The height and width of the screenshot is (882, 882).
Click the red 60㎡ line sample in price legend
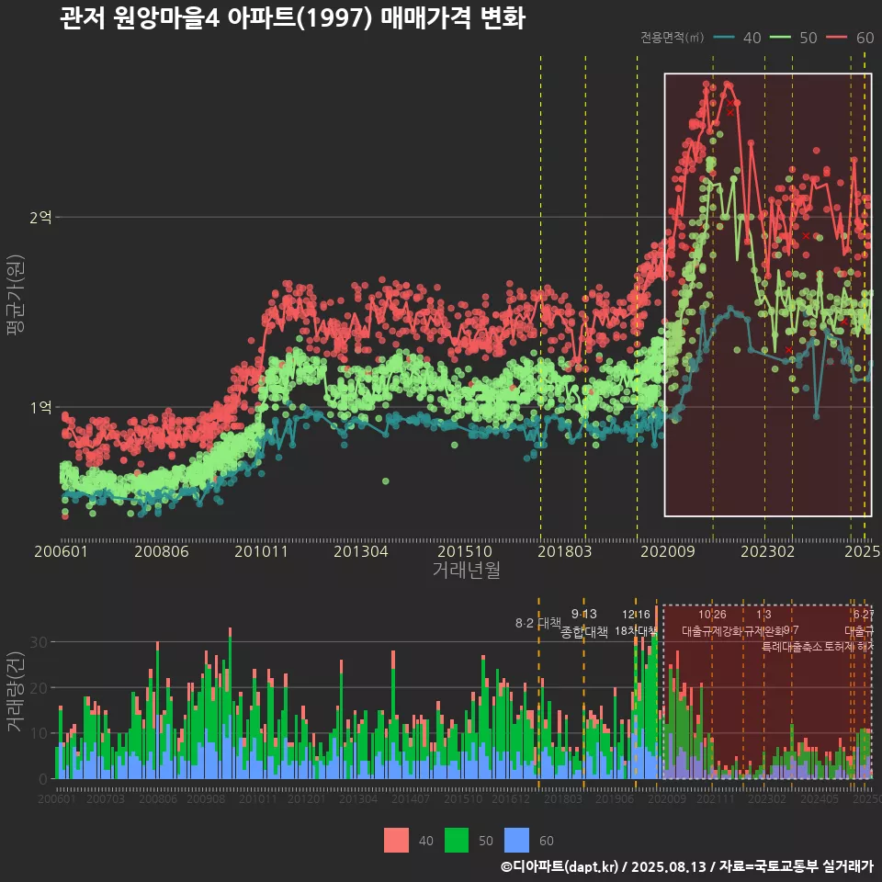click(x=836, y=37)
